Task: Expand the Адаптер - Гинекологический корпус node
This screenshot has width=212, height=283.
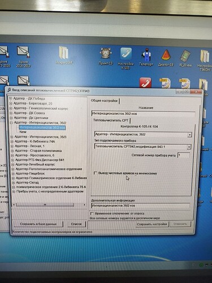Action: tap(11, 108)
